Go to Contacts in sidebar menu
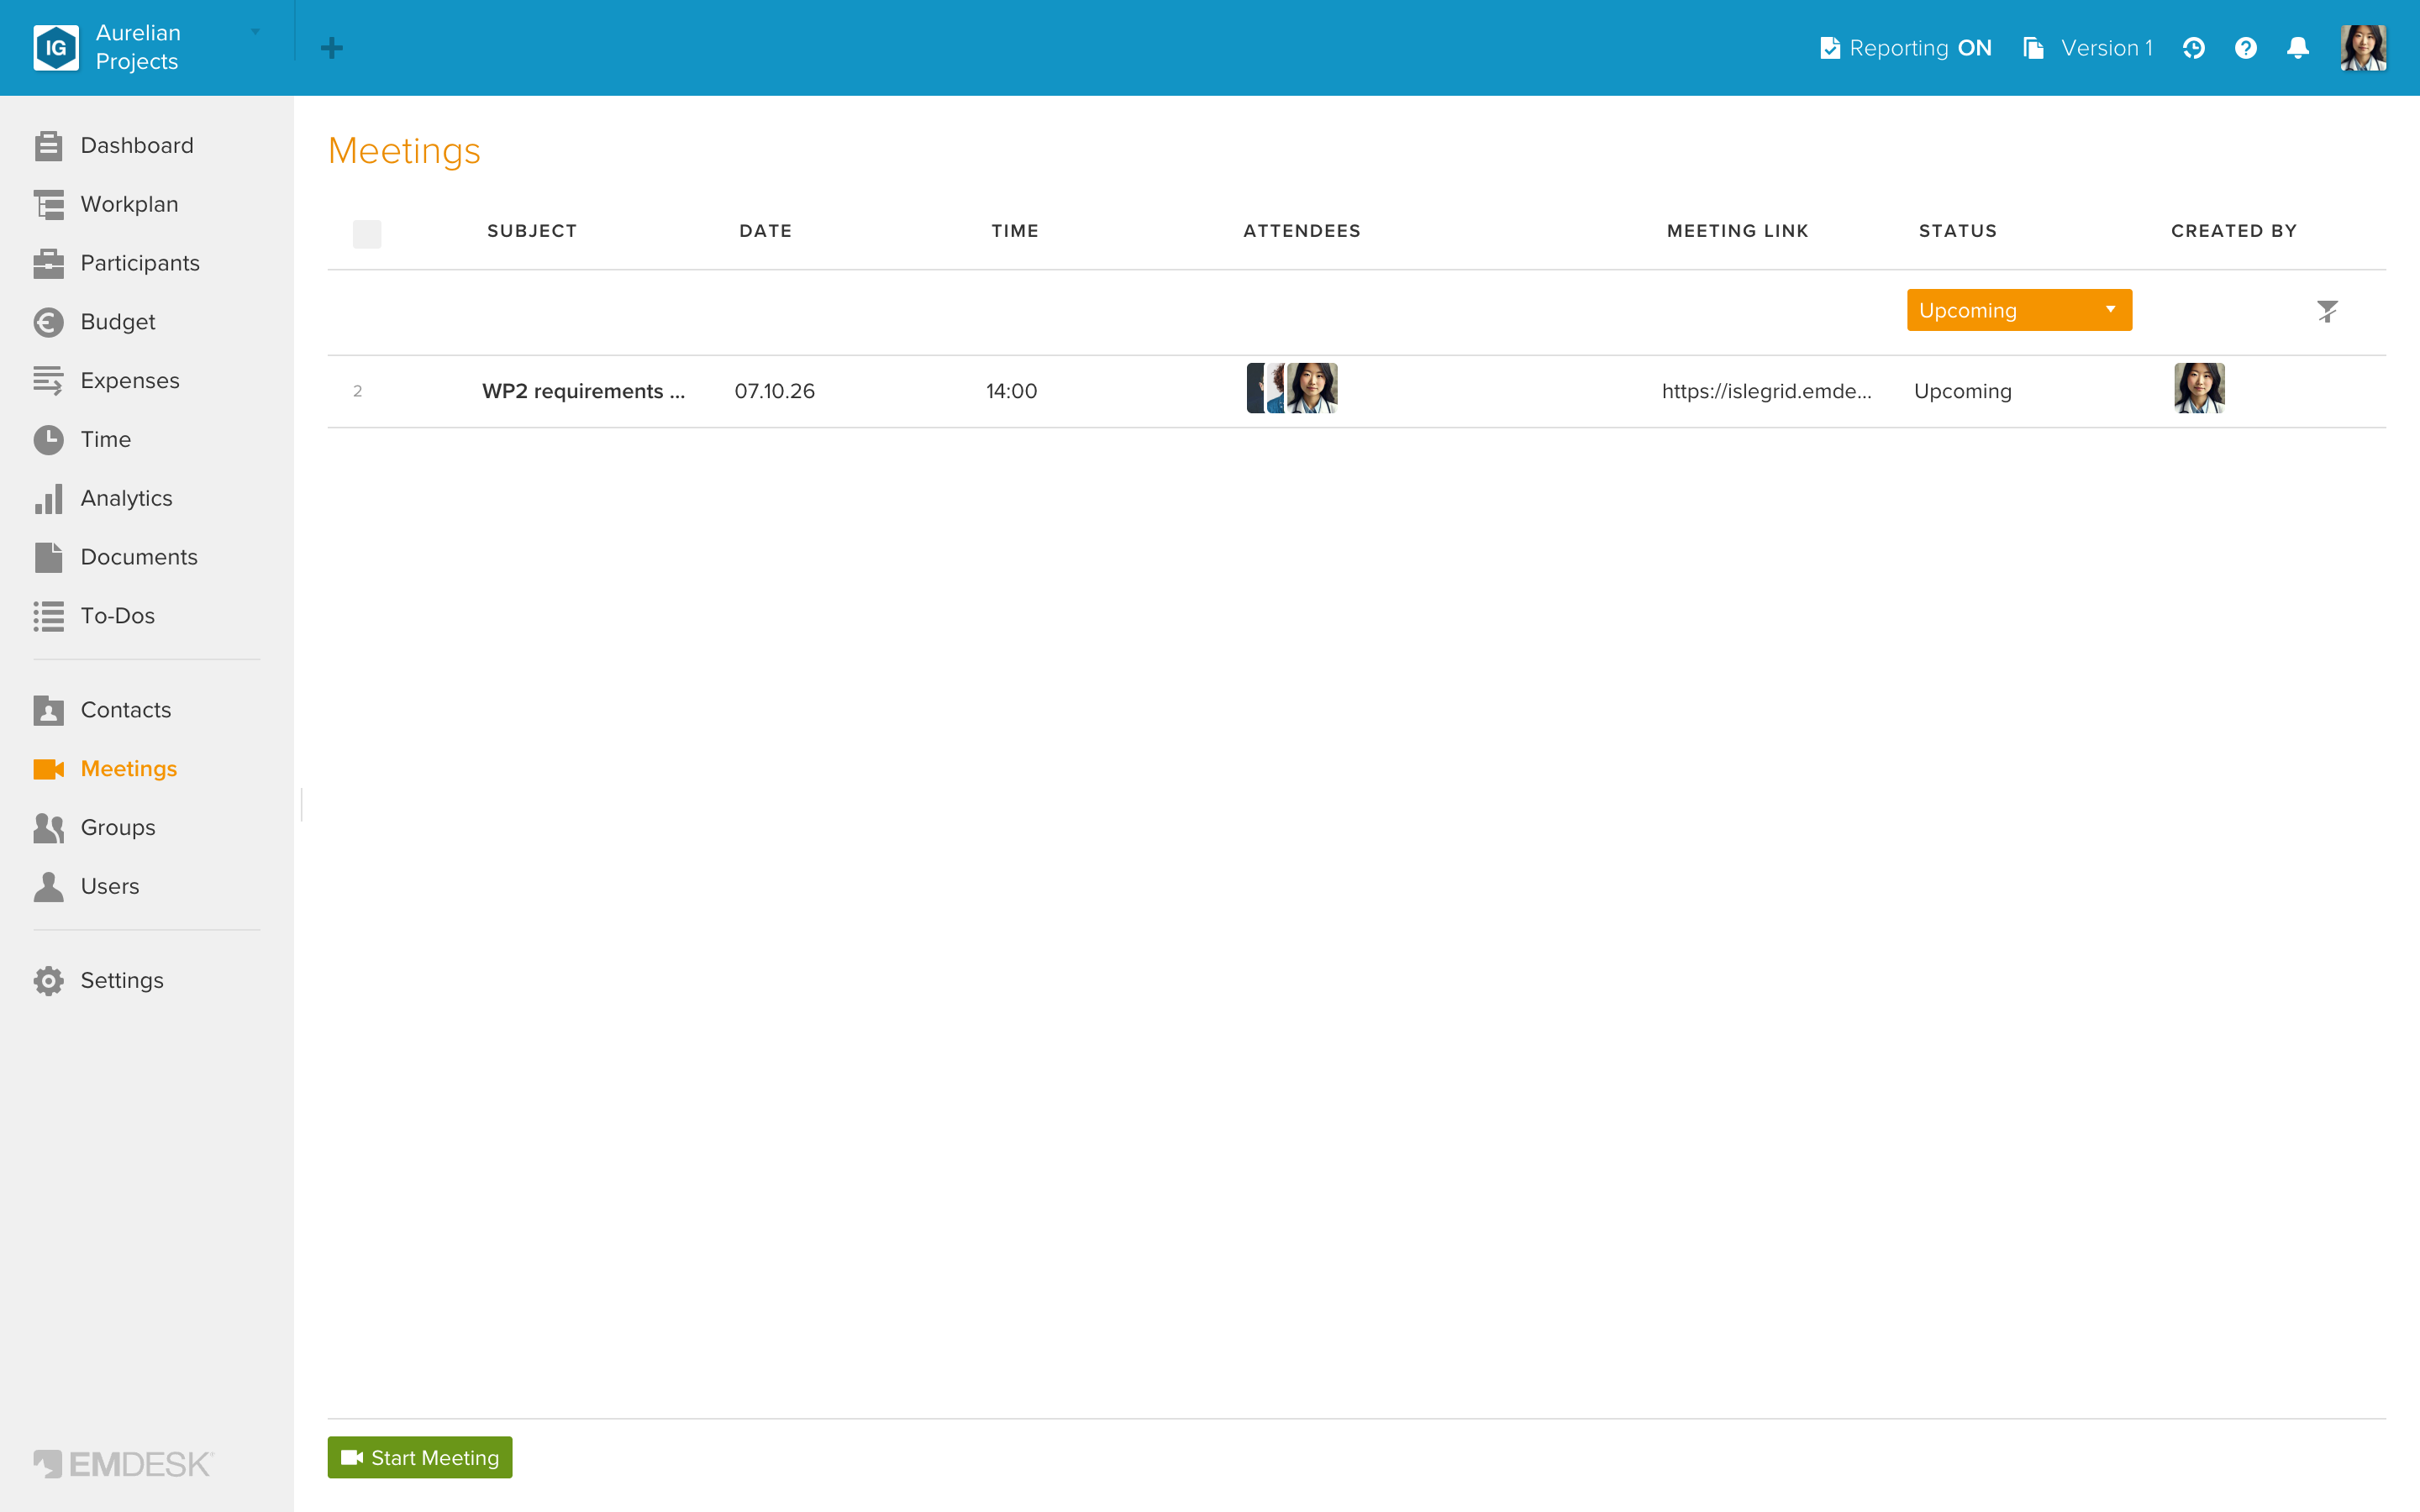2420x1512 pixels. (126, 710)
